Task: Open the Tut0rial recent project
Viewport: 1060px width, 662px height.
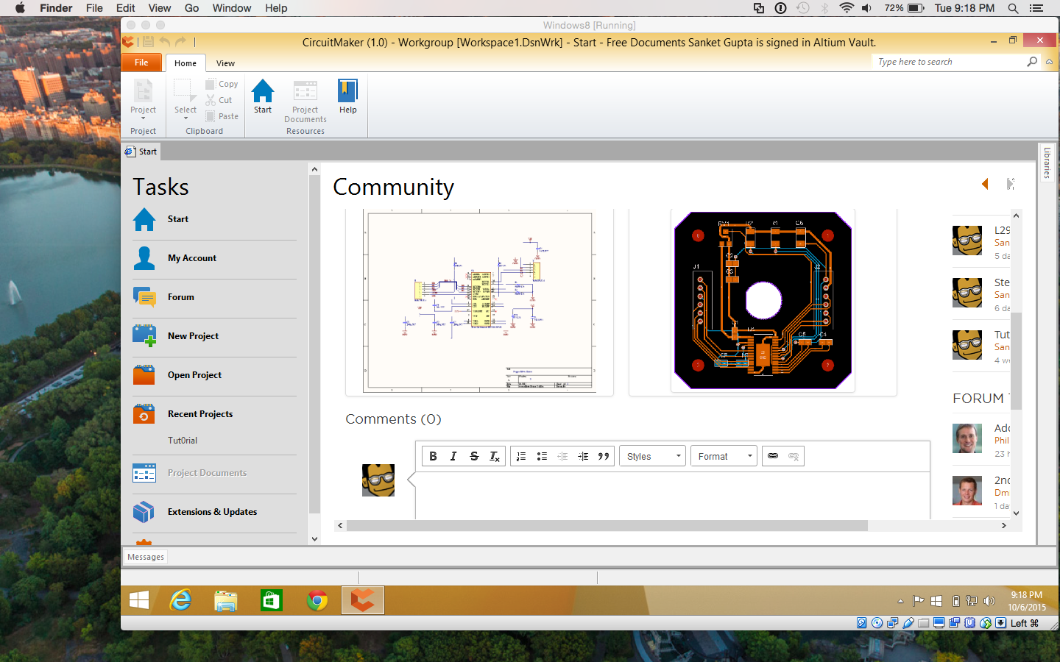Action: point(183,441)
